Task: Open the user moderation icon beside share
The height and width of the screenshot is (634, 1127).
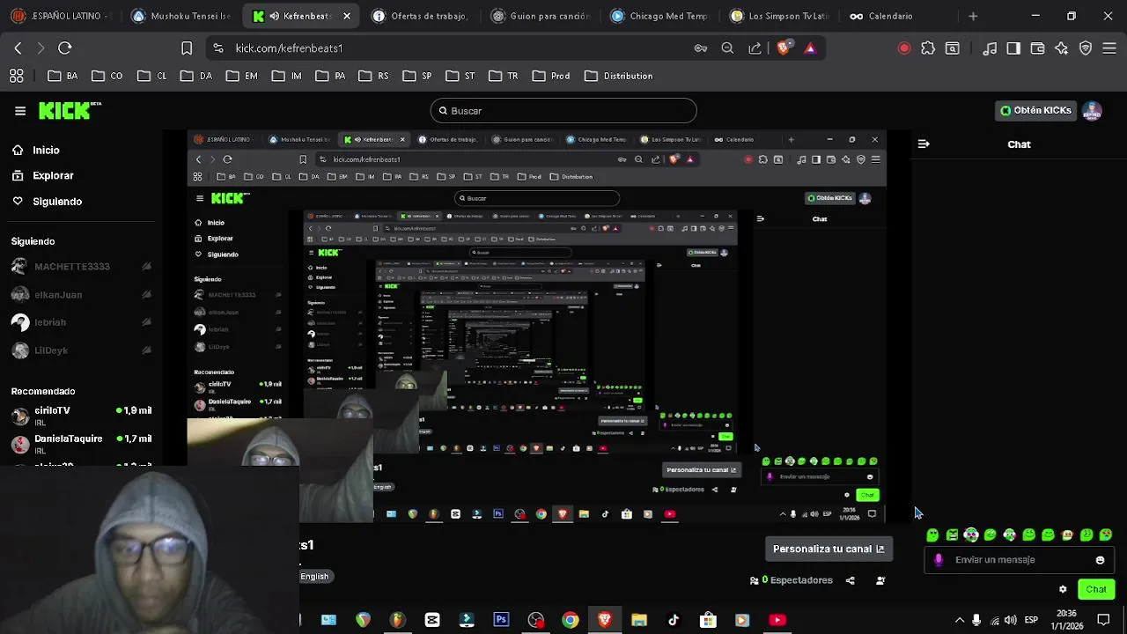Action: point(880,580)
